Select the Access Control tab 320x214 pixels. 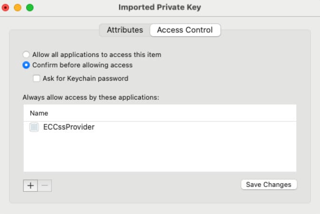coord(185,30)
